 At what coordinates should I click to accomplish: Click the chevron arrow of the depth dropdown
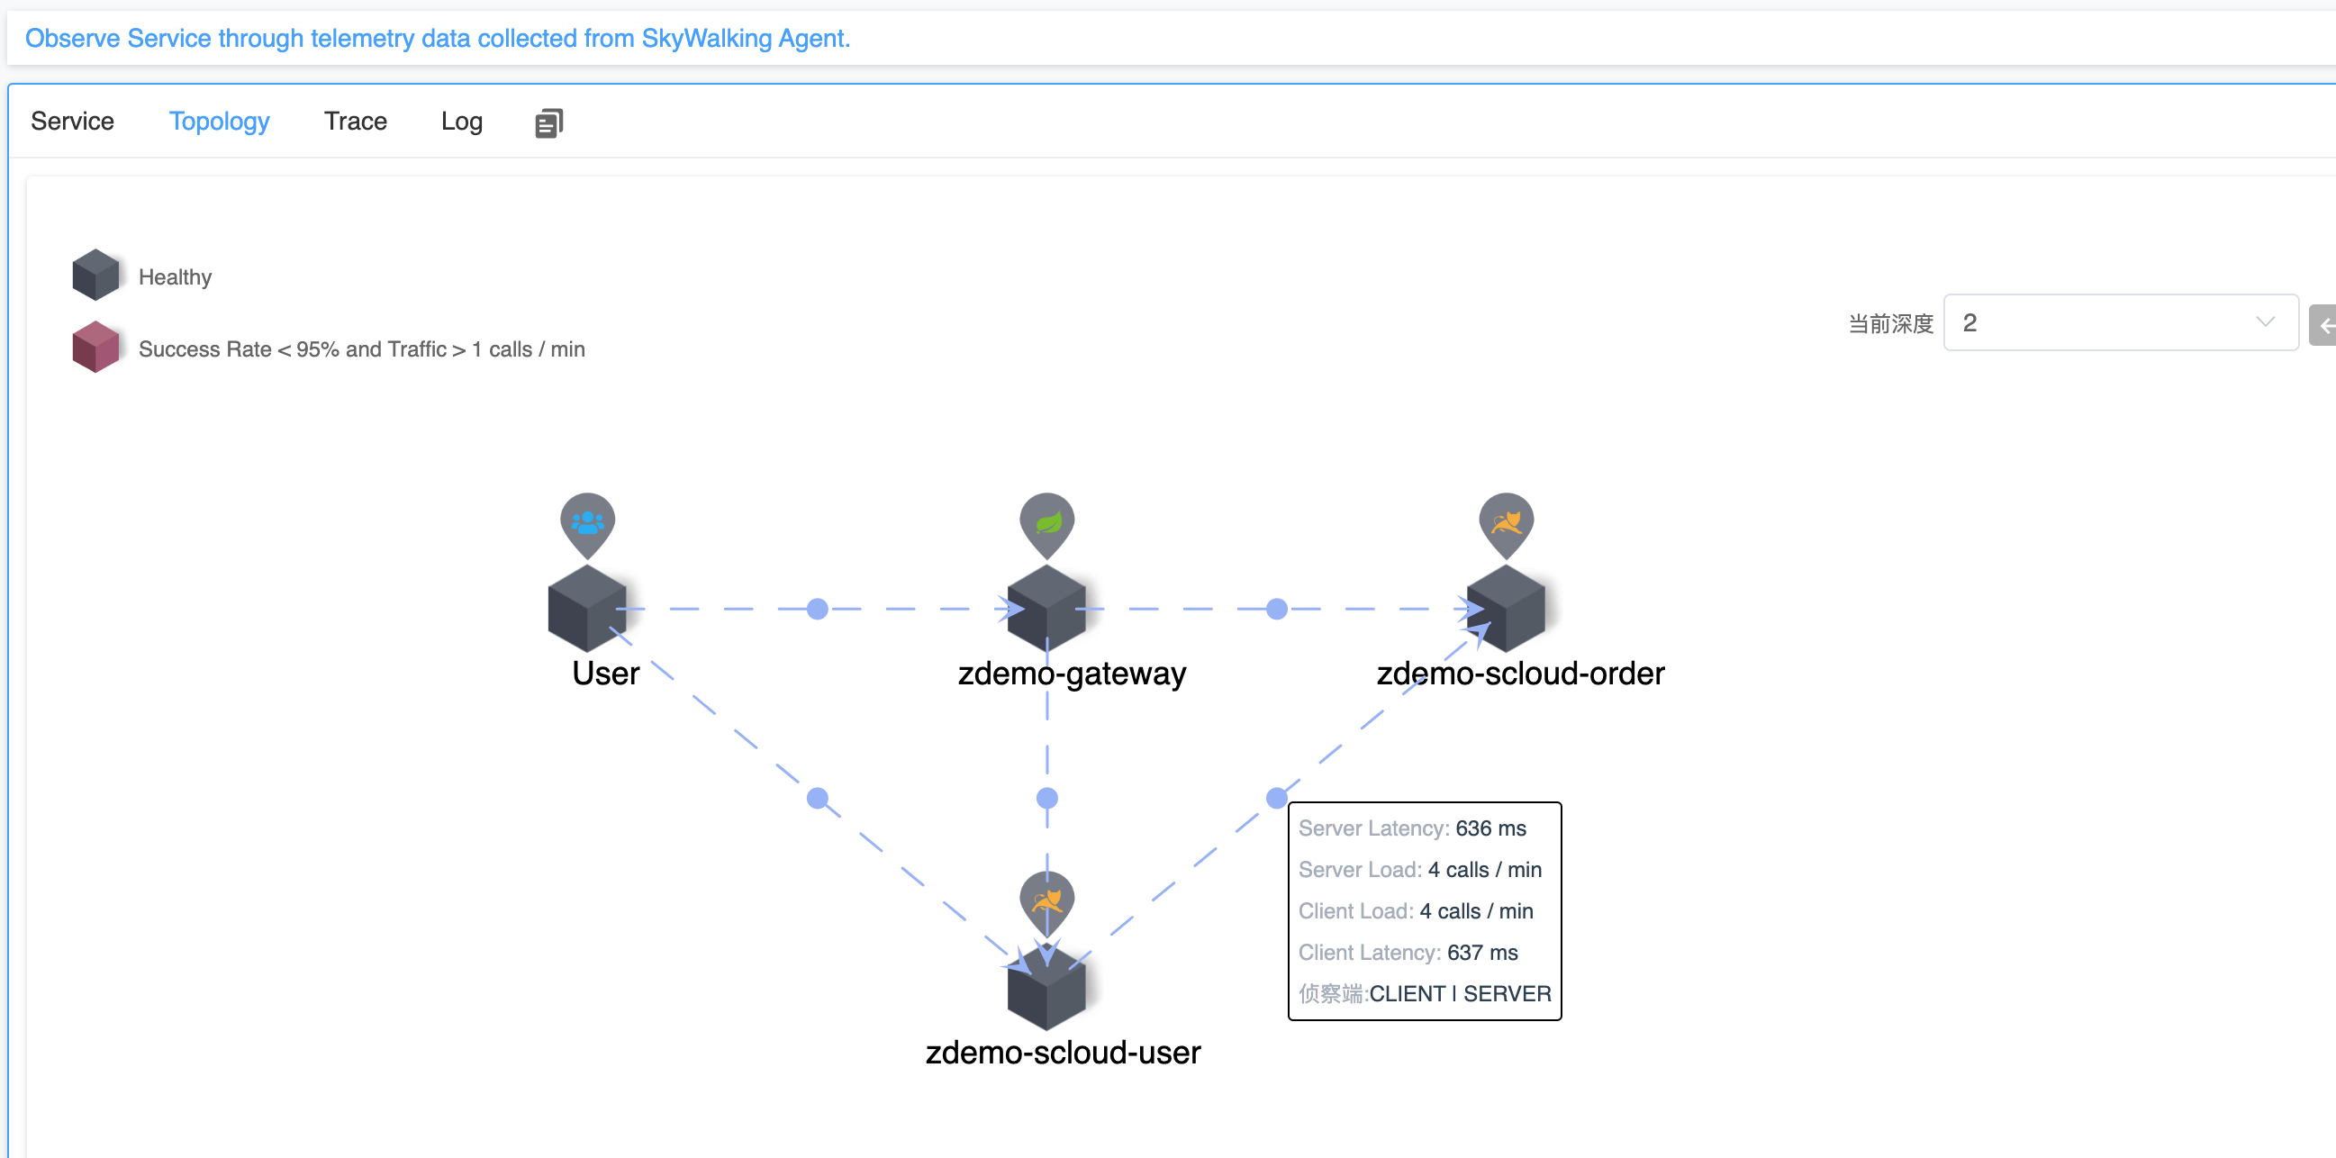pyautogui.click(x=2264, y=323)
